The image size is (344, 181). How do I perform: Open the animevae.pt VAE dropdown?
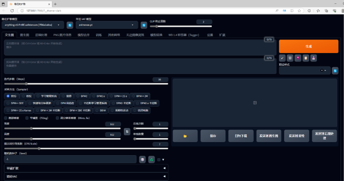tap(107, 25)
